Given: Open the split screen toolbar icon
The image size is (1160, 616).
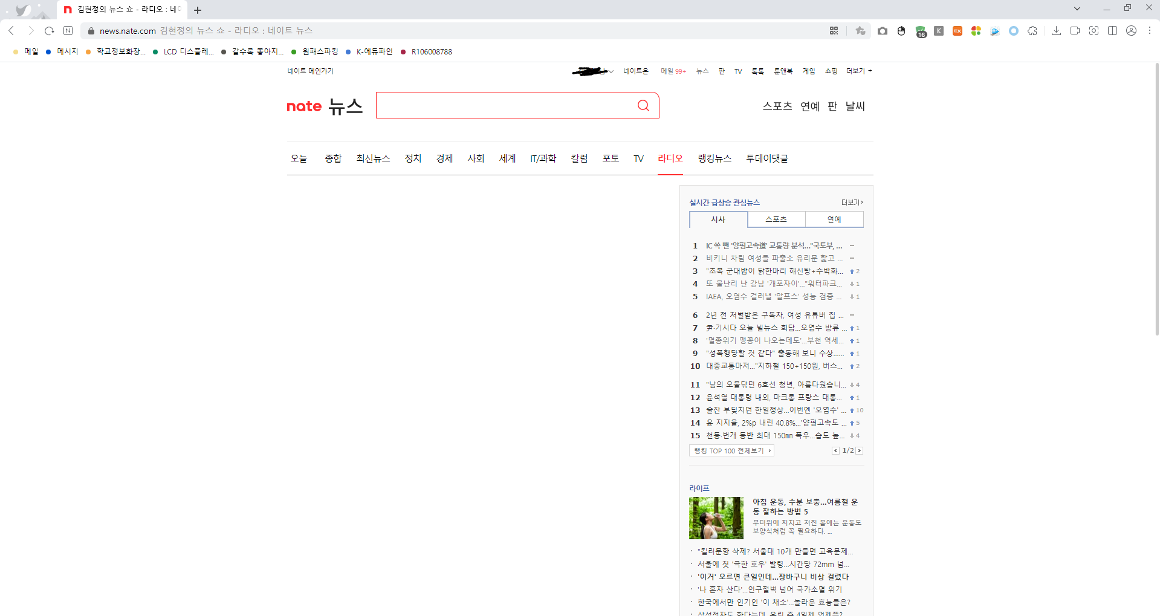Looking at the screenshot, I should coord(1113,30).
